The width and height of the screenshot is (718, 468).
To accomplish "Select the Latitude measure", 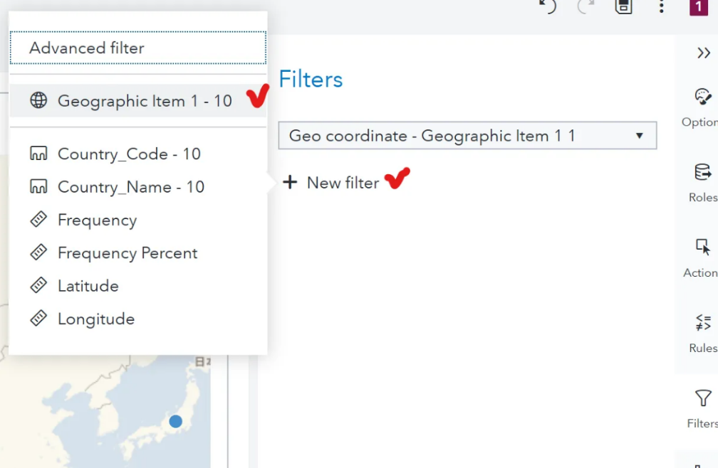I will point(87,286).
